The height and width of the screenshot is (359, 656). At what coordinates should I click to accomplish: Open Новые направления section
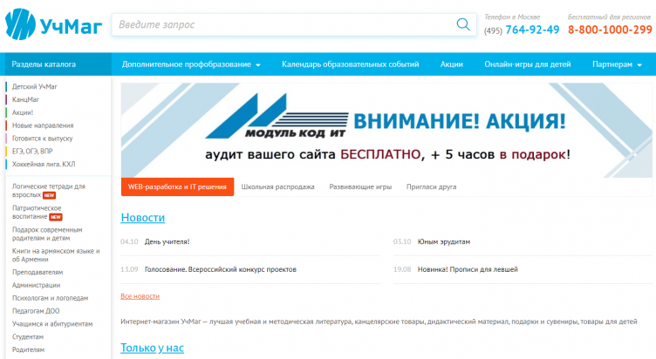click(43, 125)
